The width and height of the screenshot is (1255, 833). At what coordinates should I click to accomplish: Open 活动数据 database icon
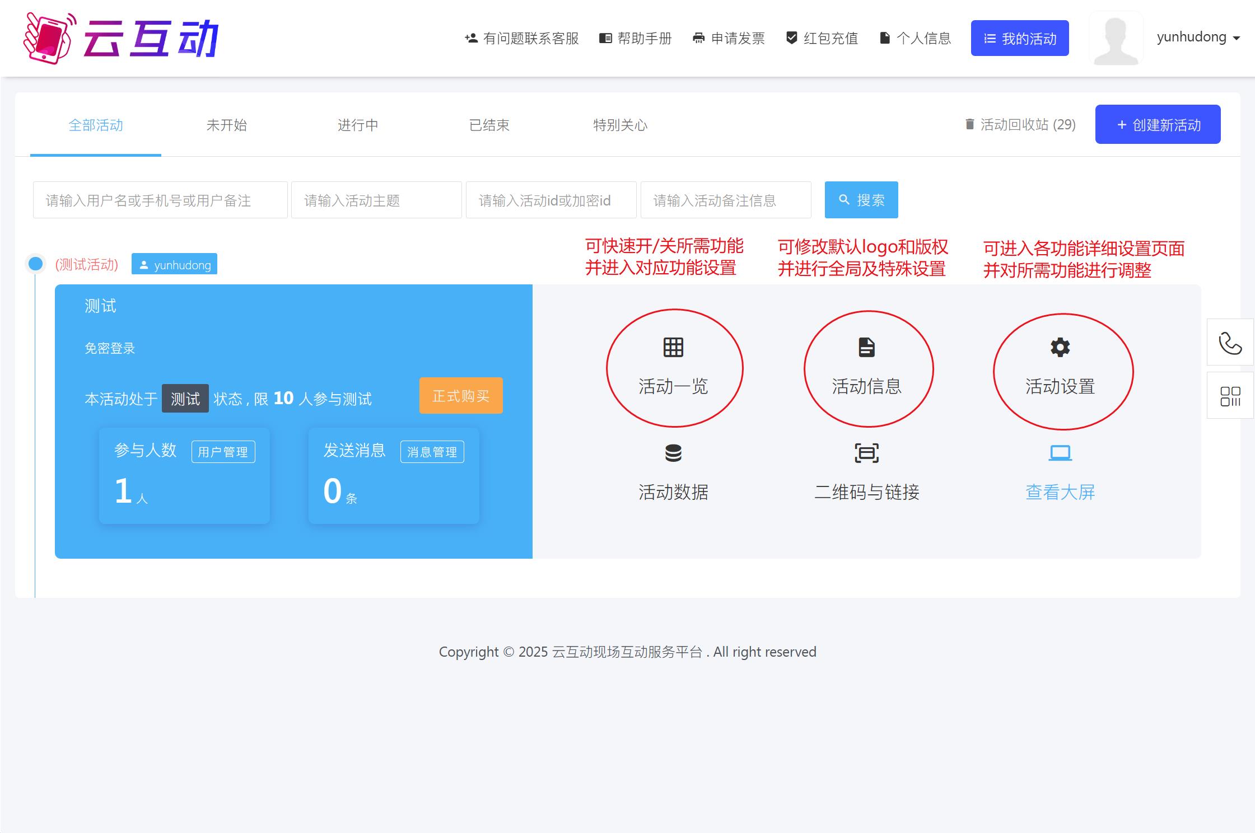pyautogui.click(x=673, y=453)
